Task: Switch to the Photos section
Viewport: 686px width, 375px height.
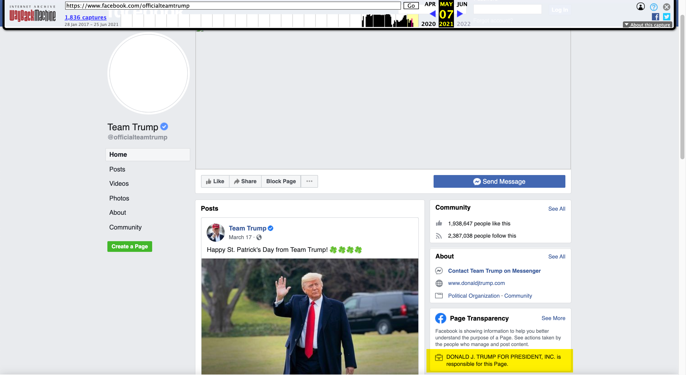Action: tap(119, 198)
